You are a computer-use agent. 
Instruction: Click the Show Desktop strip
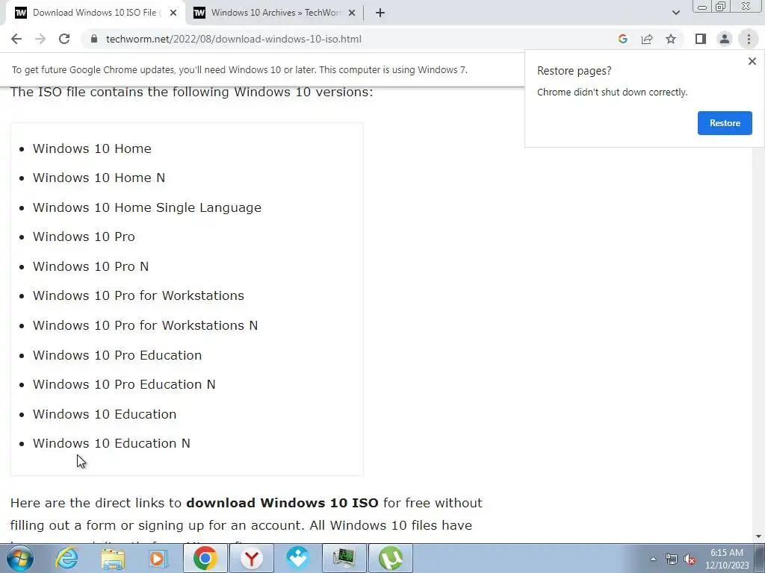click(760, 558)
